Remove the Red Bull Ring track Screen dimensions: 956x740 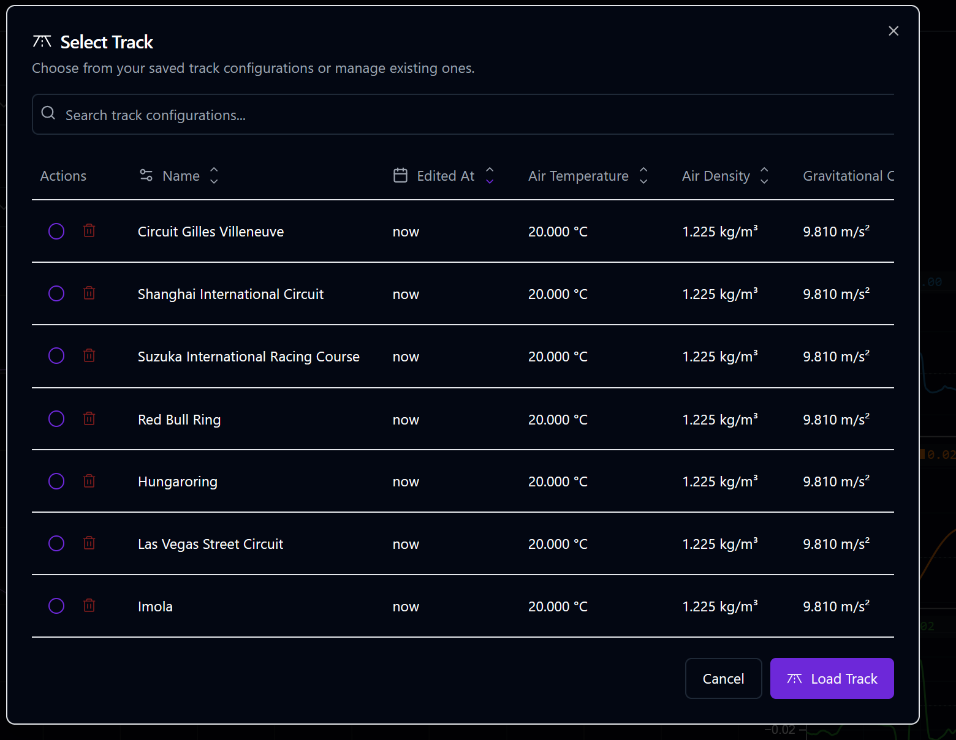coord(89,419)
